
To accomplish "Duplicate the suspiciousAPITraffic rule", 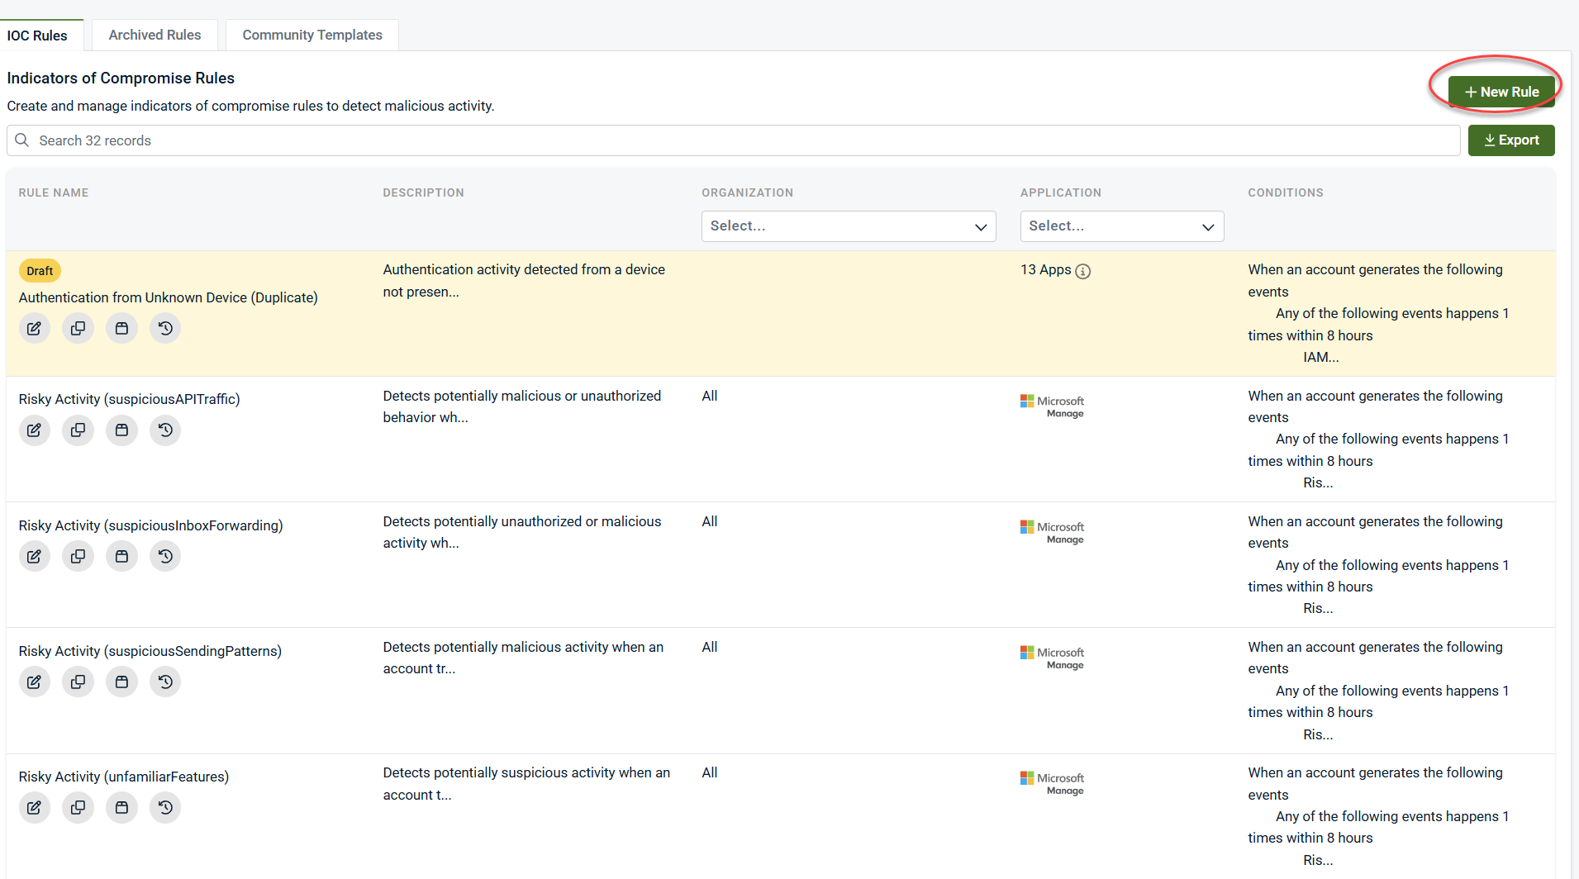I will point(78,430).
